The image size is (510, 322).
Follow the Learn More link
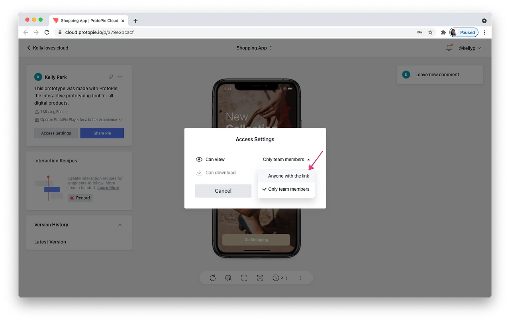click(108, 188)
